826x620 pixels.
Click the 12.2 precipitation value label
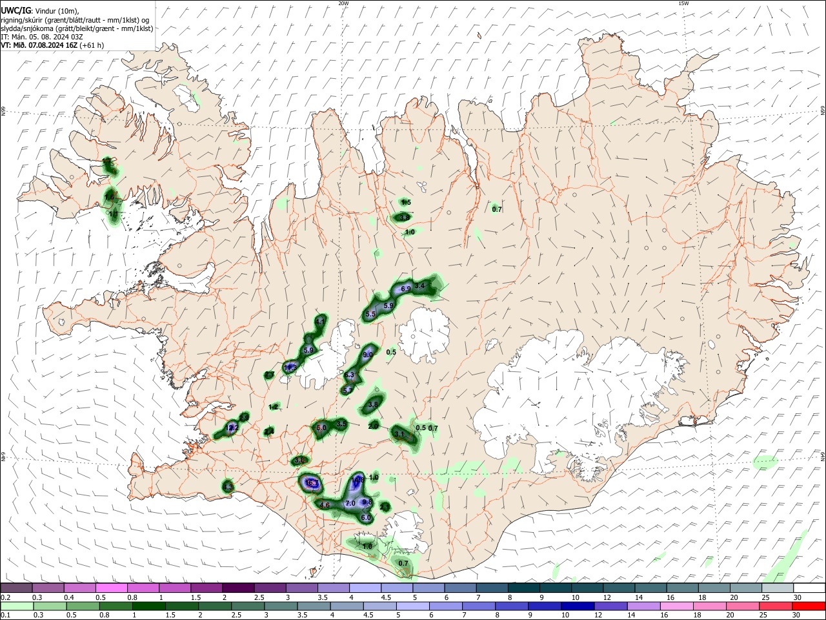pyautogui.click(x=232, y=428)
